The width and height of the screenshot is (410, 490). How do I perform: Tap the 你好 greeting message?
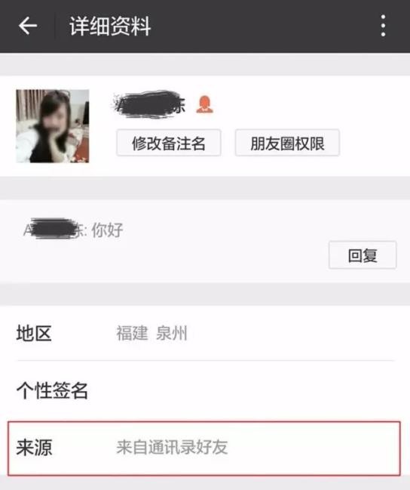[x=107, y=230]
